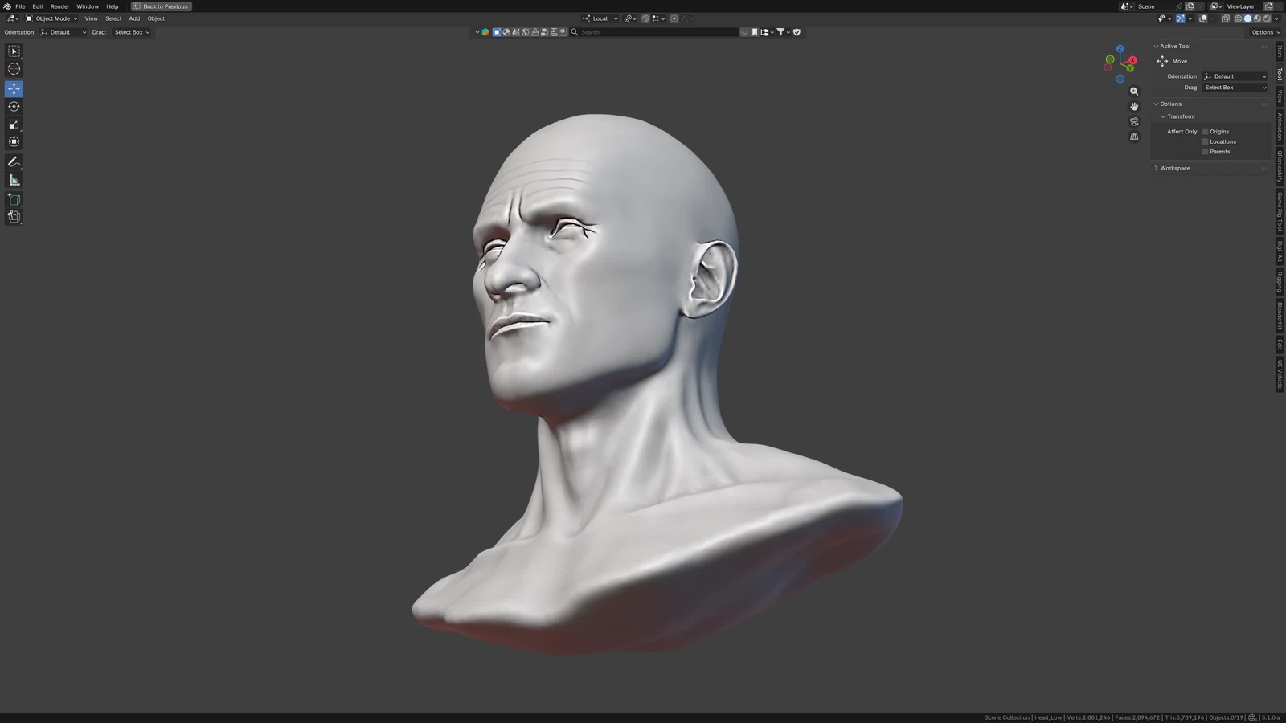The width and height of the screenshot is (1286, 723).
Task: Click the blue Z axis gizmo
Action: [x=1120, y=49]
